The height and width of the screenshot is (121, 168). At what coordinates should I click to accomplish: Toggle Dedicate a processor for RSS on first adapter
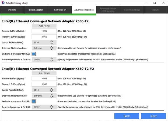[34, 54]
